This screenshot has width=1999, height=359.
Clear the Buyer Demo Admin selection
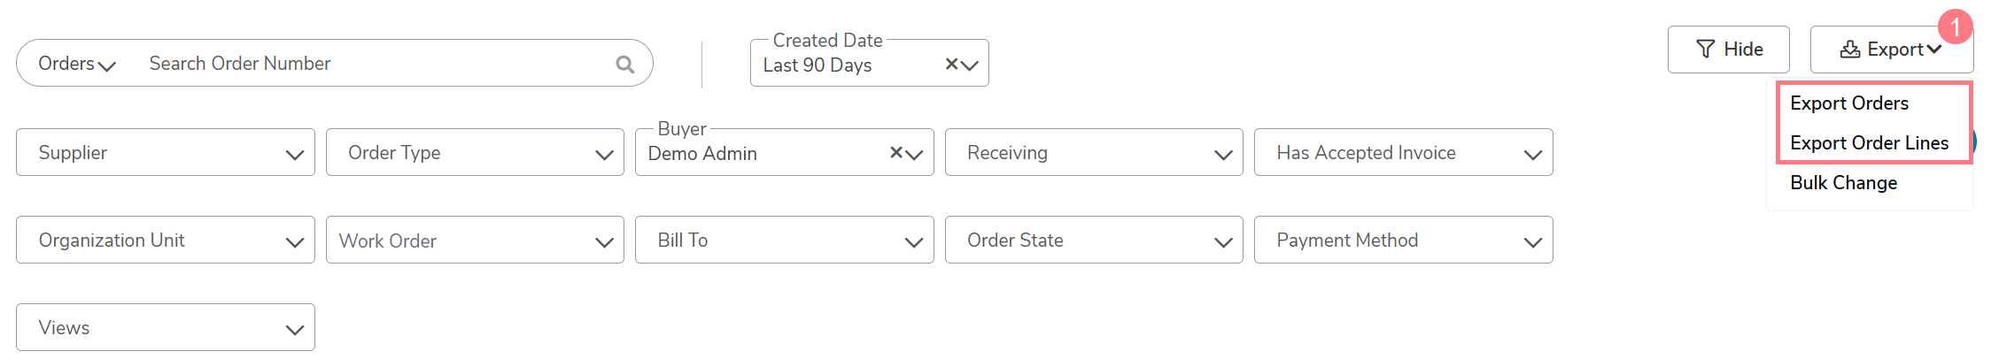896,152
